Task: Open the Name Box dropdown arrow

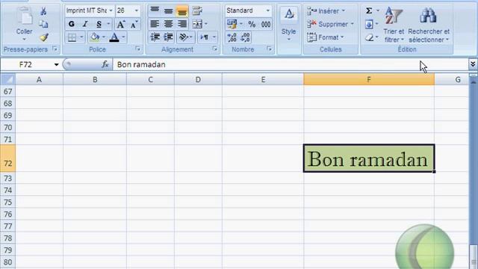Action: [x=57, y=65]
